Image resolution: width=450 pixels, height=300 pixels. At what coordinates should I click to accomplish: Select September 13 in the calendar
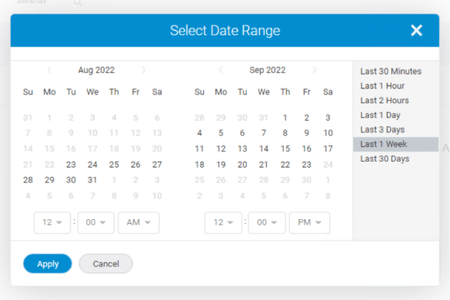point(242,148)
